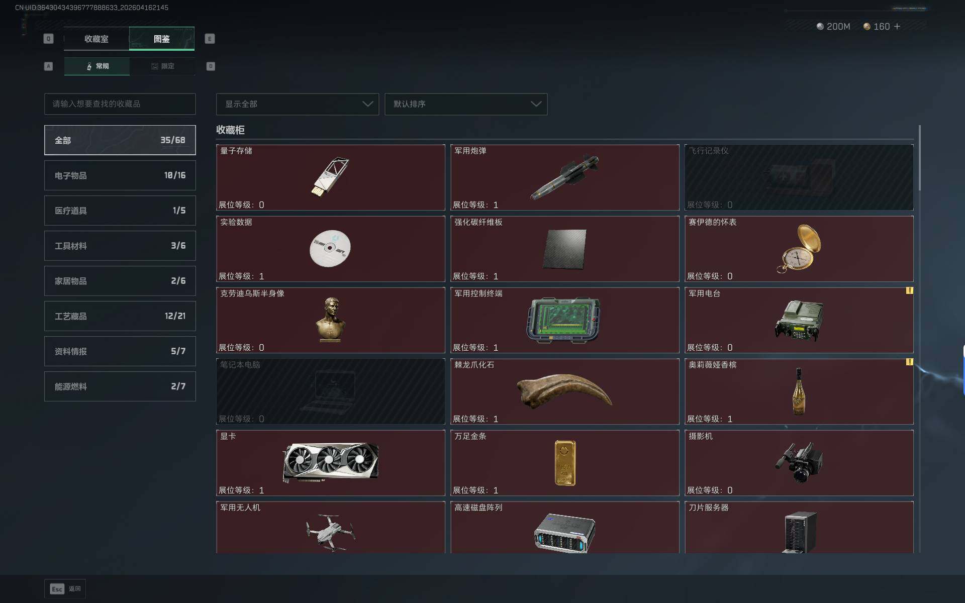Image resolution: width=965 pixels, height=603 pixels.
Task: Select the 图鉴 tab
Action: 161,39
